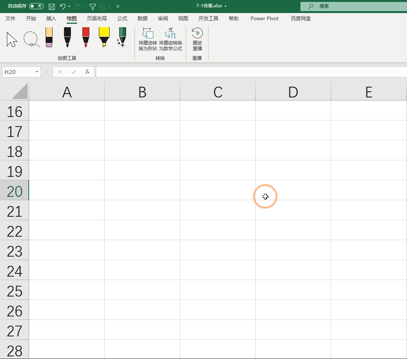This screenshot has height=359, width=407.
Task: Choose the Lasso Select tool
Action: point(31,39)
